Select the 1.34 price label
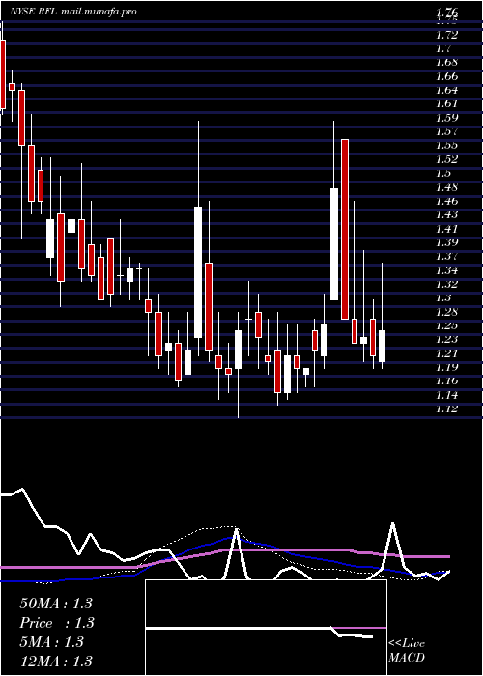Viewport: 483px width, 676px height. click(446, 270)
